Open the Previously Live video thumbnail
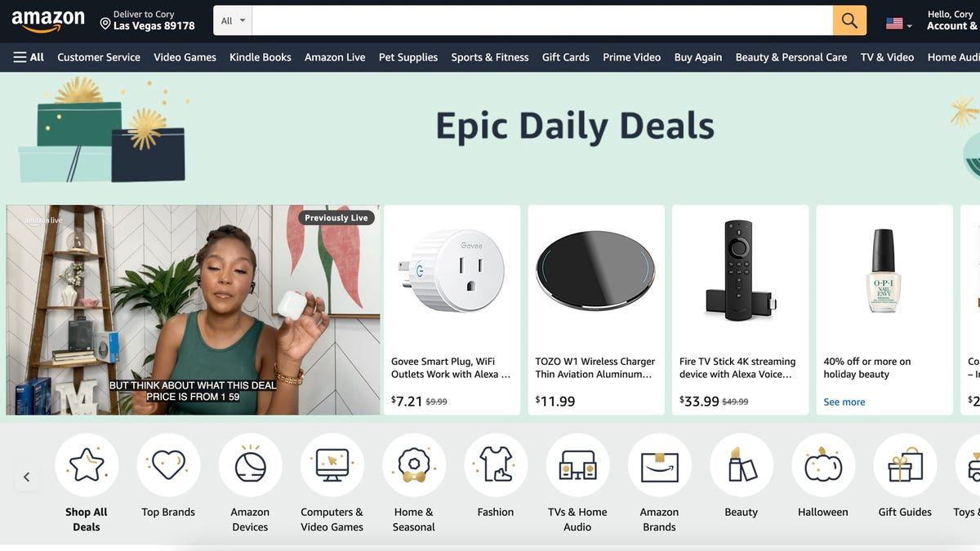This screenshot has height=551, width=980. tap(193, 310)
